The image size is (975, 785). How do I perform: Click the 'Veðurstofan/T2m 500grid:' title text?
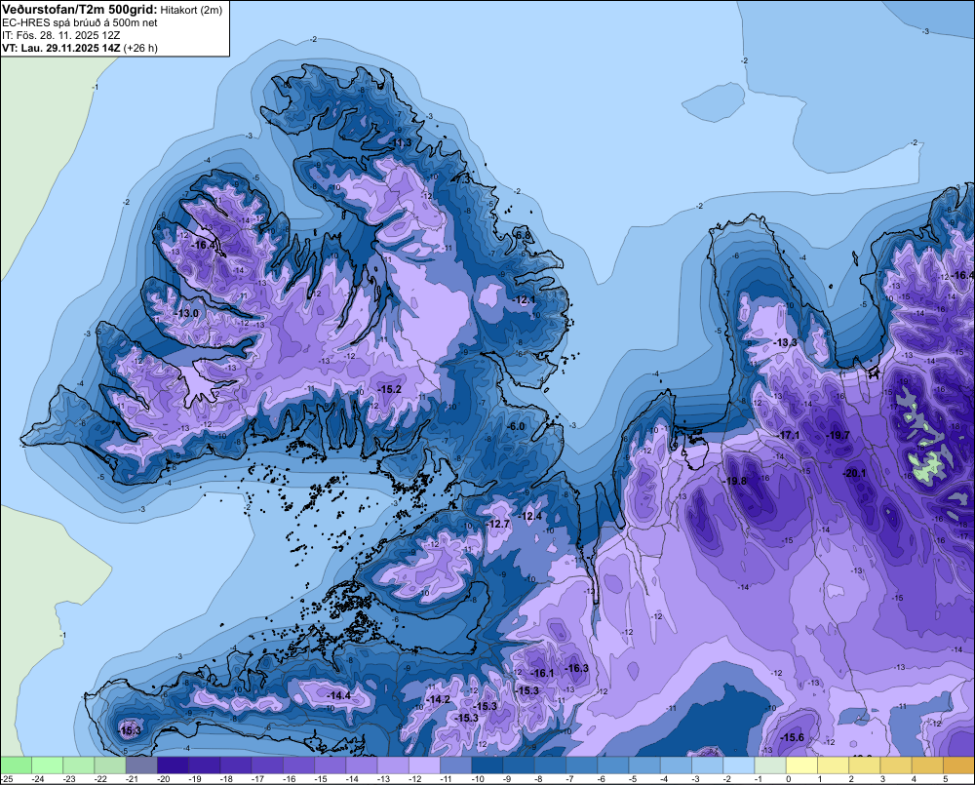(80, 10)
